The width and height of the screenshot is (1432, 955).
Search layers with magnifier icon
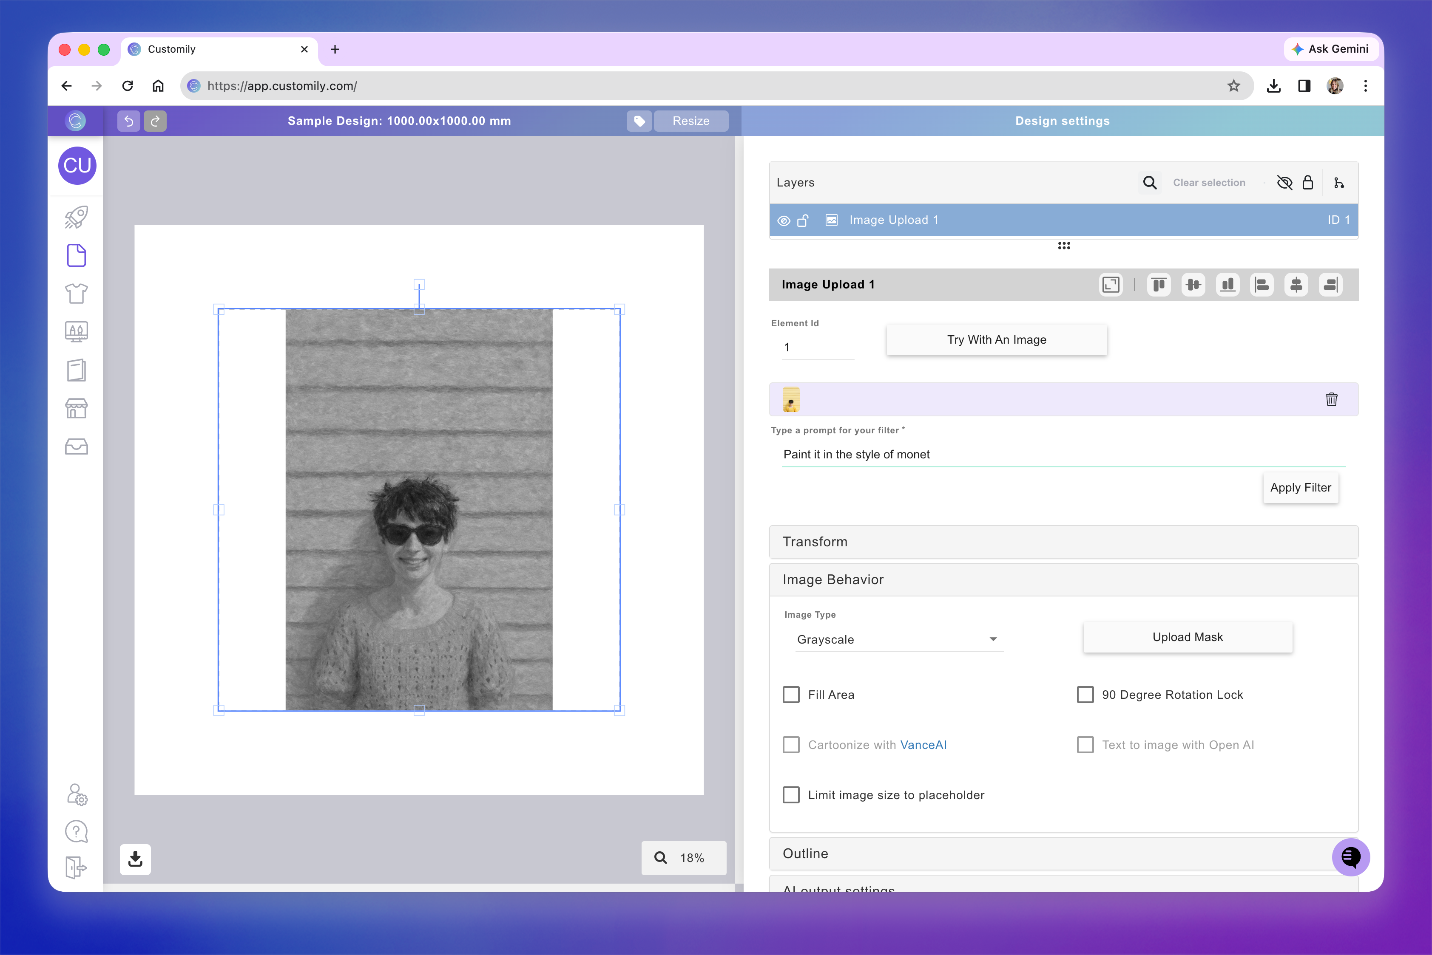click(1149, 183)
